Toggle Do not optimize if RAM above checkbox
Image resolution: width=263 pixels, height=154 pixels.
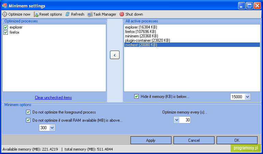point(28,120)
